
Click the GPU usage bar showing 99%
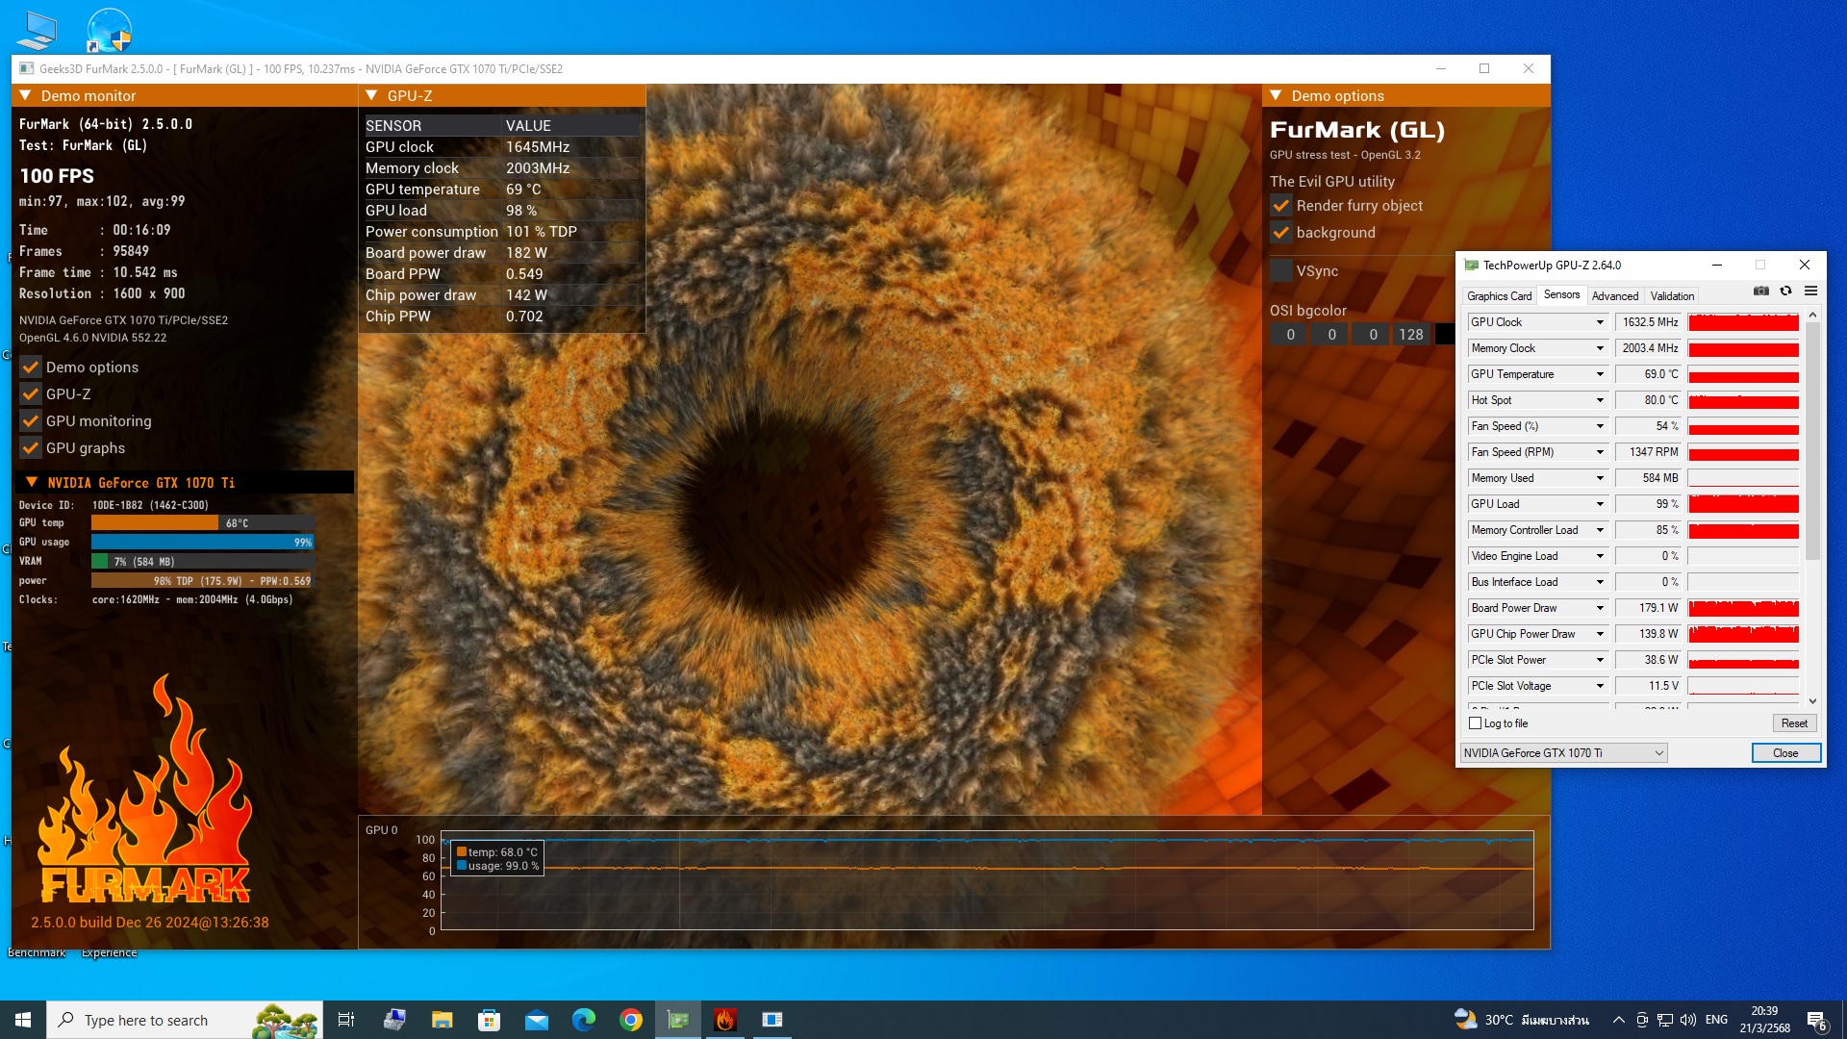(x=203, y=543)
